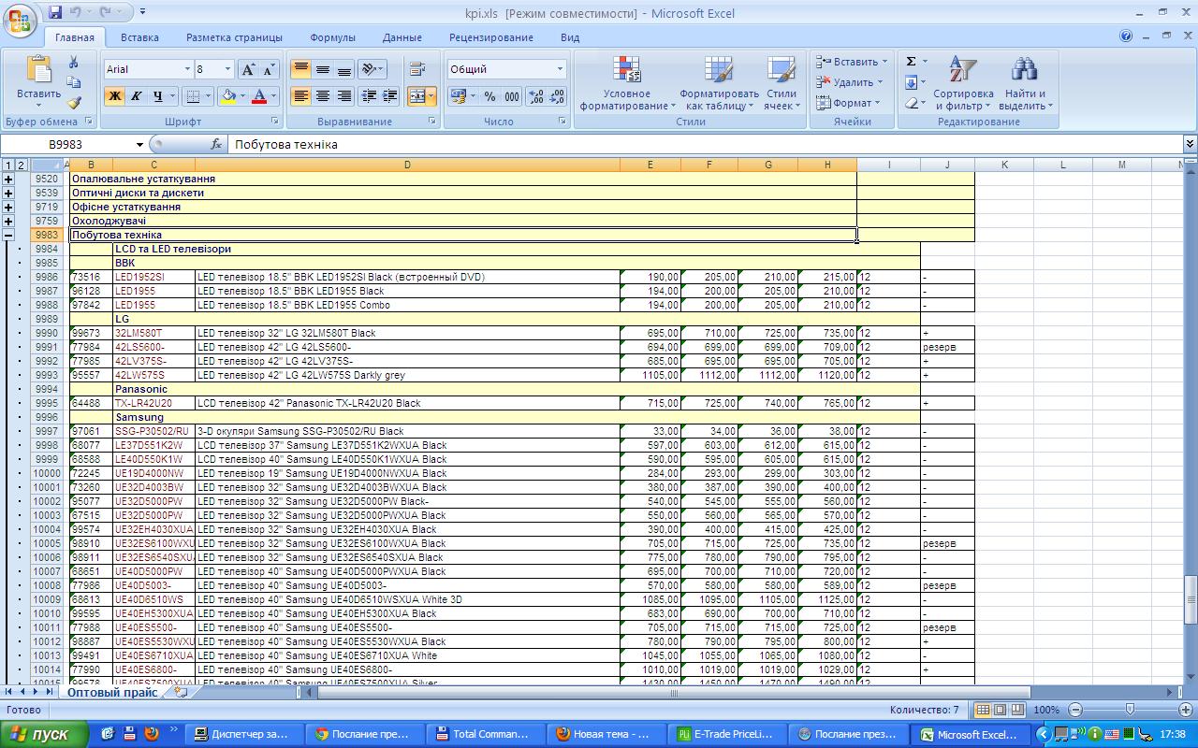
Task: Click the Save icon in the quick access toolbar
Action: pos(55,12)
